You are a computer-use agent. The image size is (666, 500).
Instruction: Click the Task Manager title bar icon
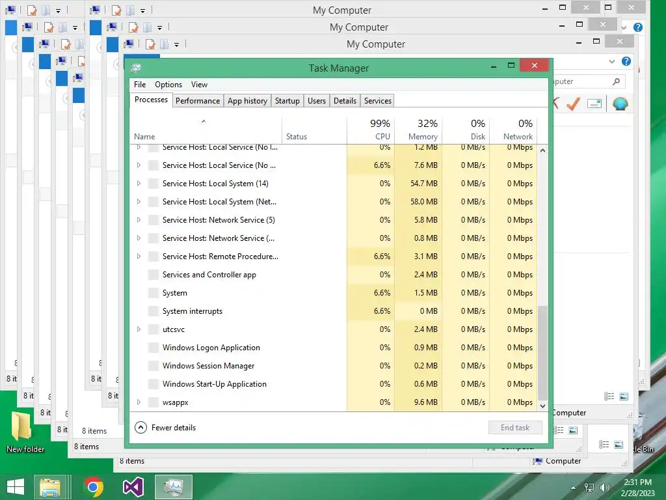click(x=136, y=68)
